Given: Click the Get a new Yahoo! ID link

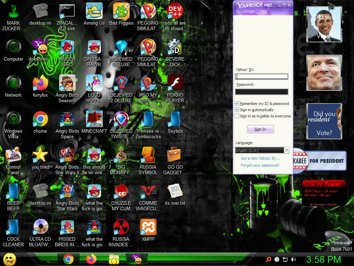Looking at the screenshot, I should click(x=260, y=158).
